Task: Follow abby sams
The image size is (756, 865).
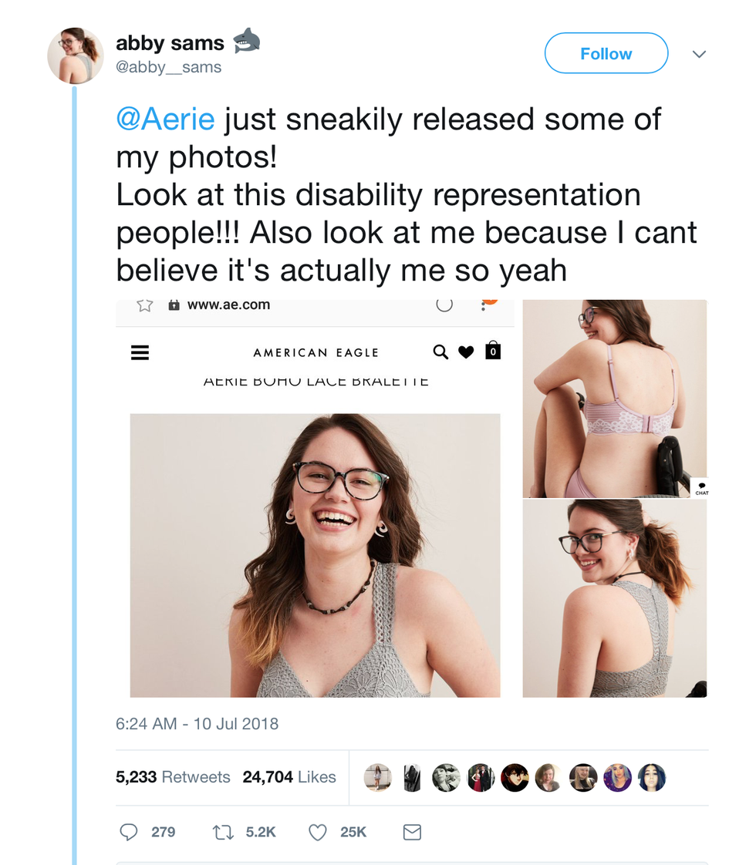Action: [x=606, y=53]
